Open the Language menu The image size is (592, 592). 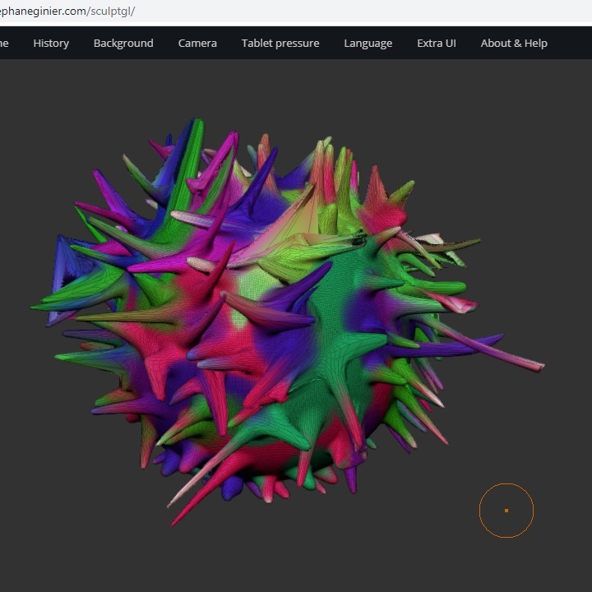pyautogui.click(x=368, y=44)
